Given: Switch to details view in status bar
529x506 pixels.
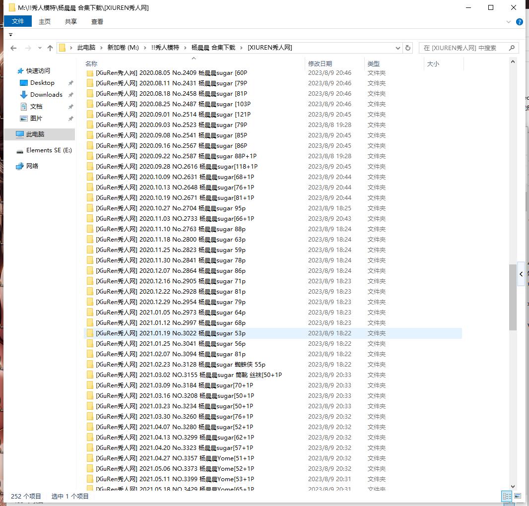Looking at the screenshot, I should 507,496.
